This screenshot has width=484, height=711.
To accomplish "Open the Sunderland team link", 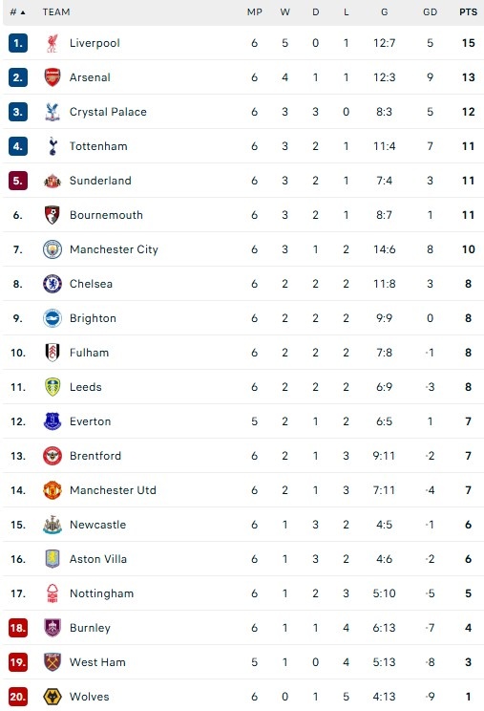I will [x=100, y=181].
